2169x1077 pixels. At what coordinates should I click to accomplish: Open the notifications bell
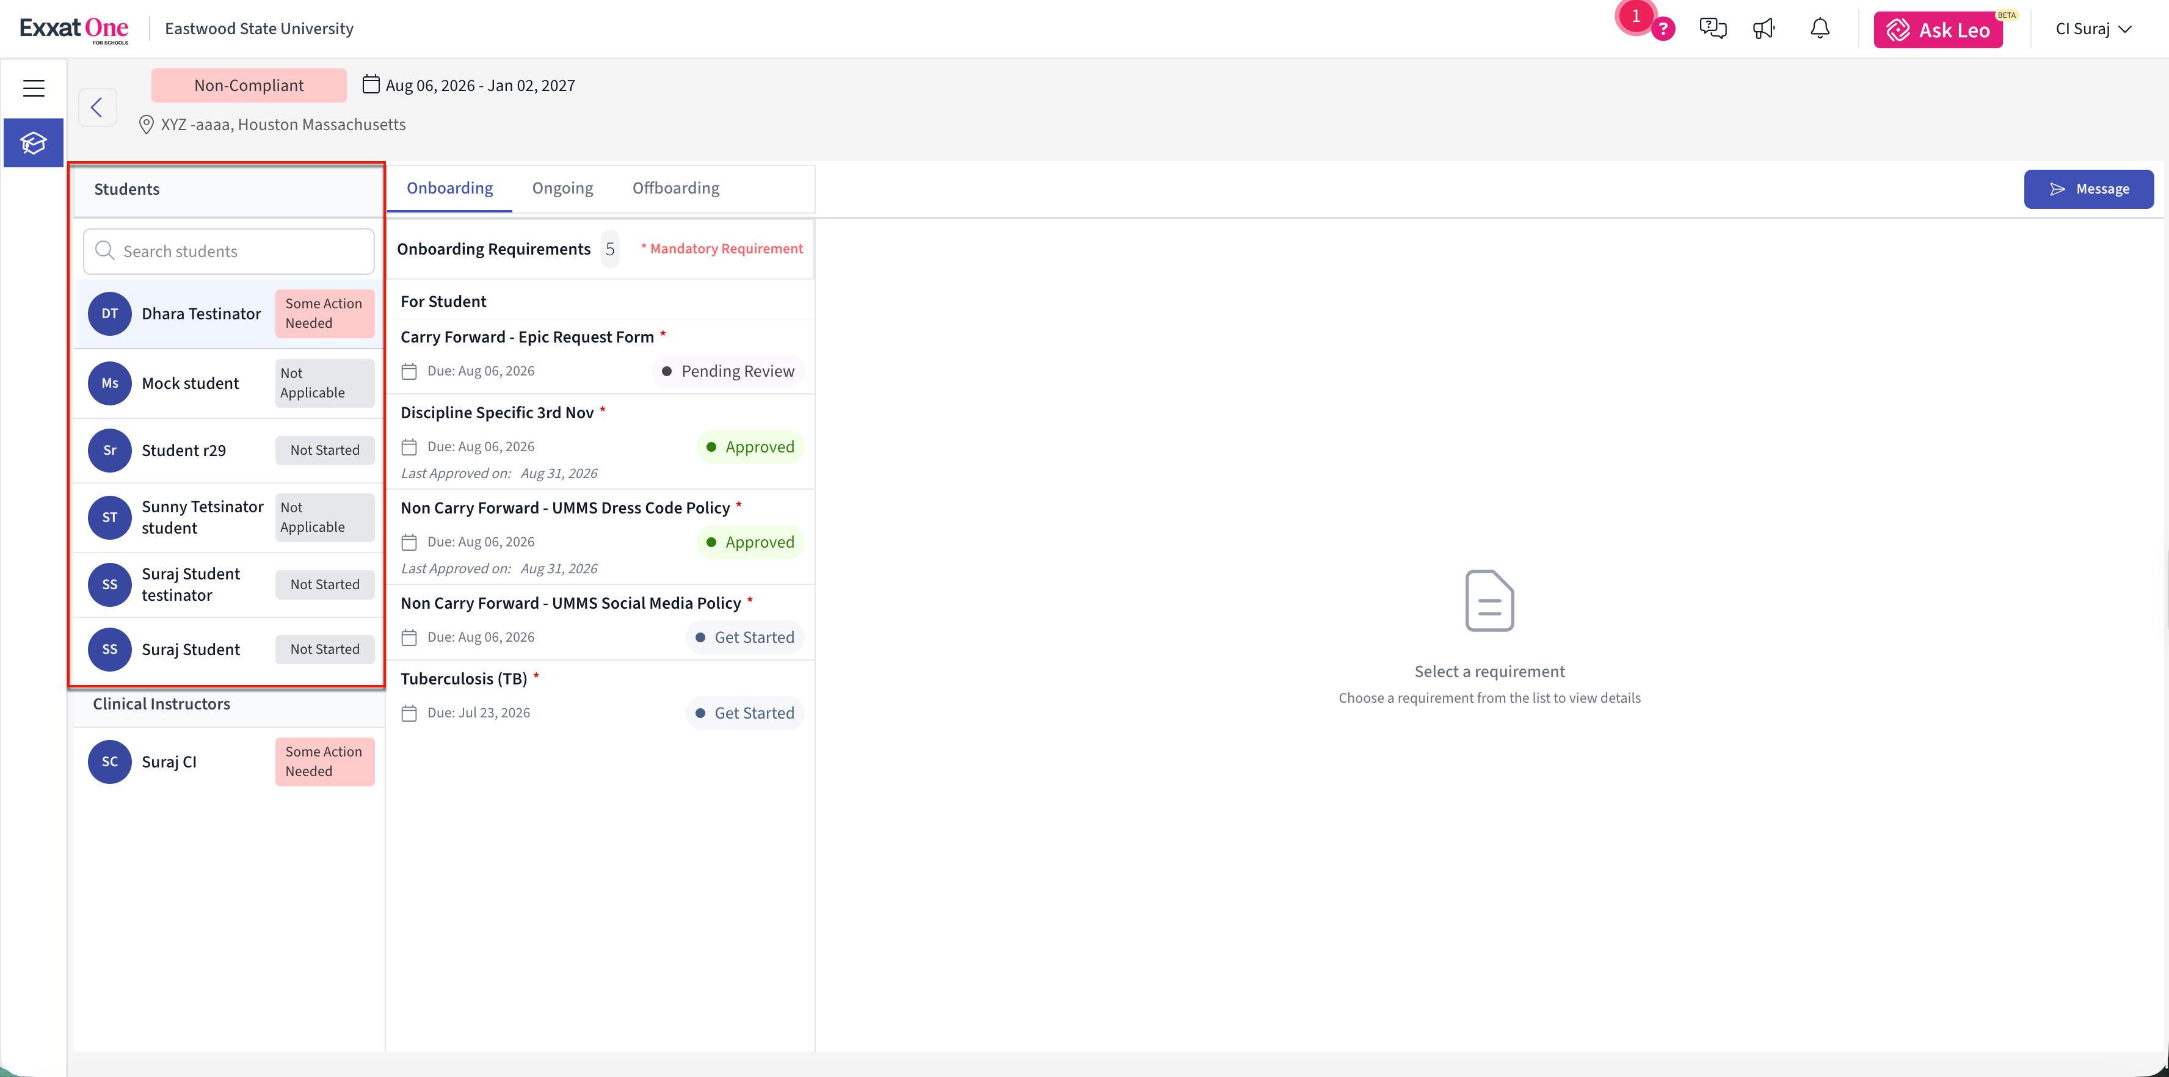(1820, 29)
